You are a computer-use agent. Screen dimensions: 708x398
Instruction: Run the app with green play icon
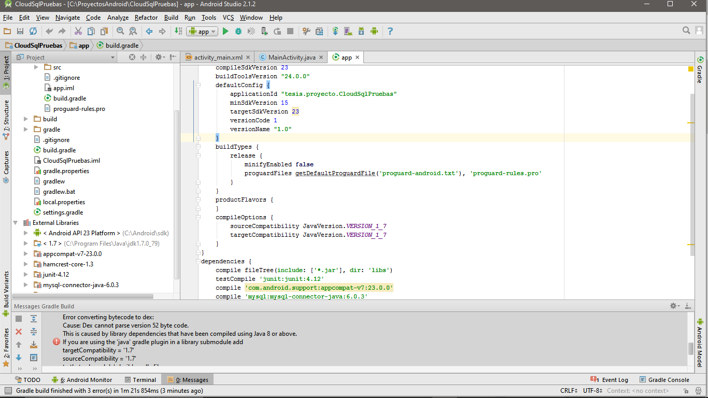(x=225, y=31)
